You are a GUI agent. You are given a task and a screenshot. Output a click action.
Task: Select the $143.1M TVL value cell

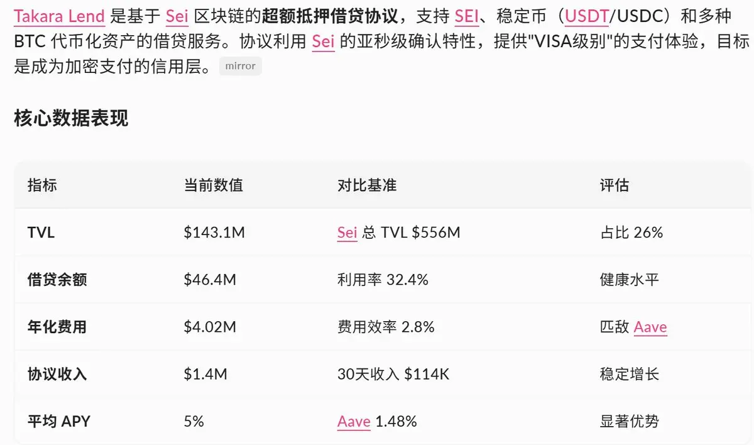pos(214,233)
